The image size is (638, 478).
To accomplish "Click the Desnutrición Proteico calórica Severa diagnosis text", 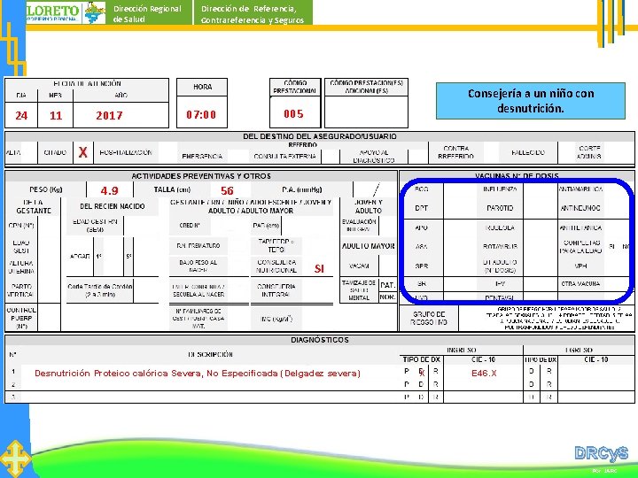I will pyautogui.click(x=198, y=374).
